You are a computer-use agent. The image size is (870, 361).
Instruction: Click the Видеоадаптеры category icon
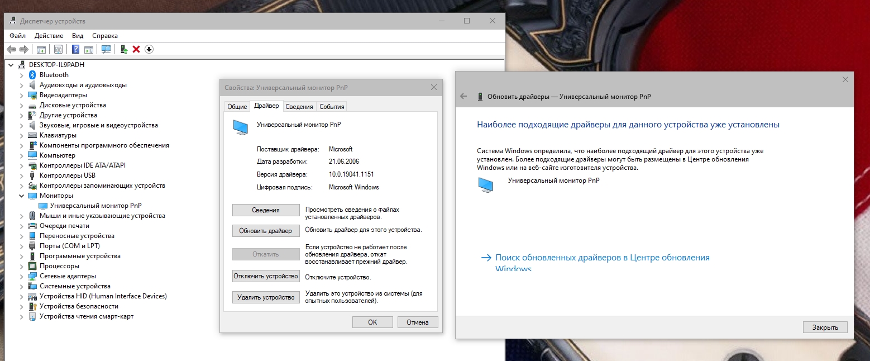32,95
